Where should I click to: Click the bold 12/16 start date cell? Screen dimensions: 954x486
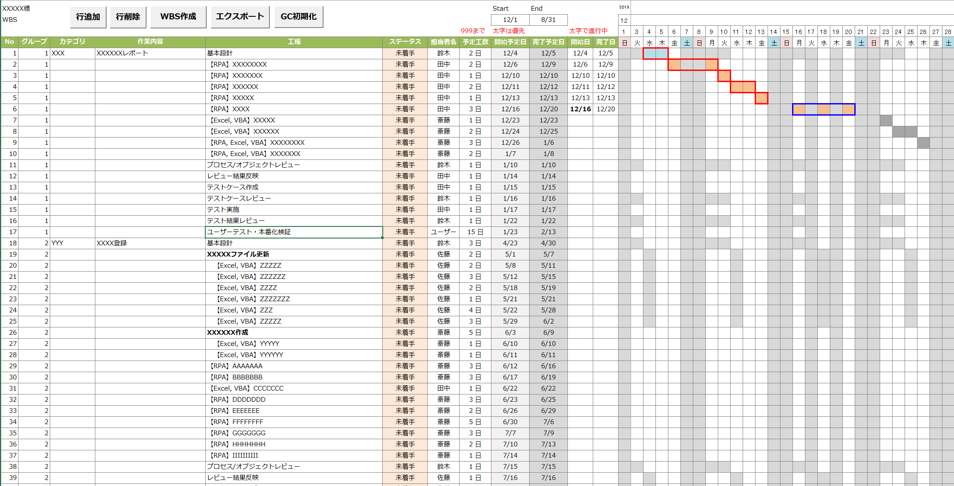(x=580, y=109)
